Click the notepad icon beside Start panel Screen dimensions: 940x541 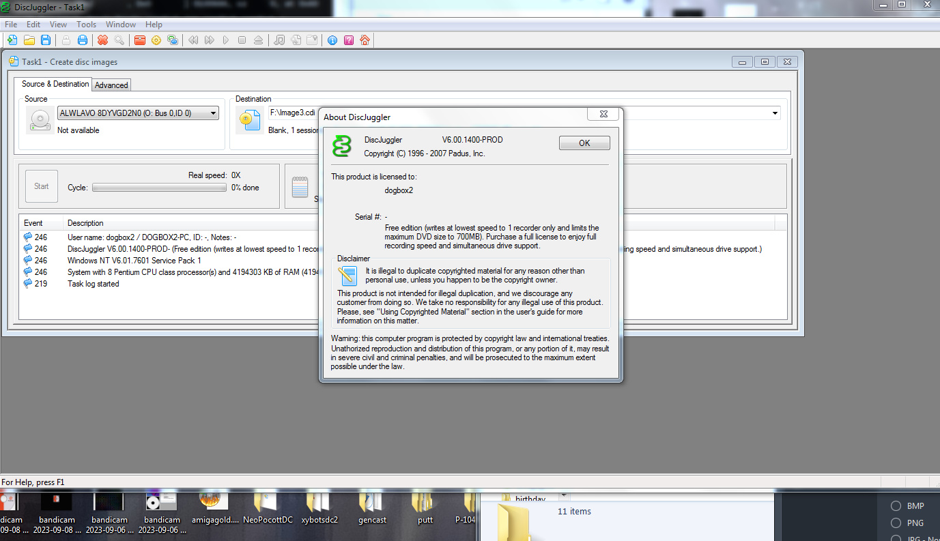[300, 188]
